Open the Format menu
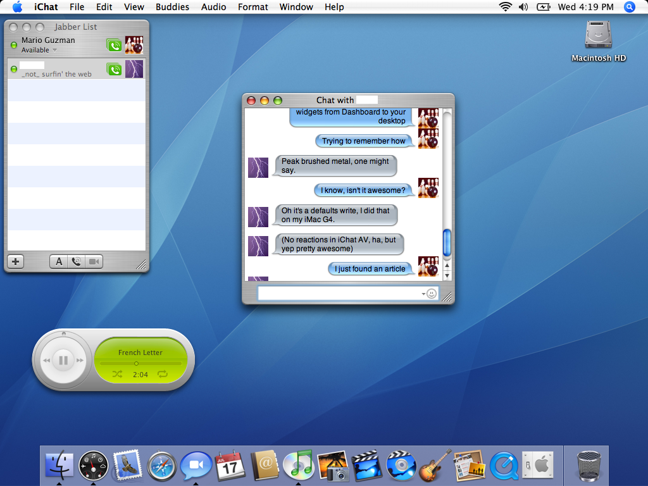 tap(253, 7)
